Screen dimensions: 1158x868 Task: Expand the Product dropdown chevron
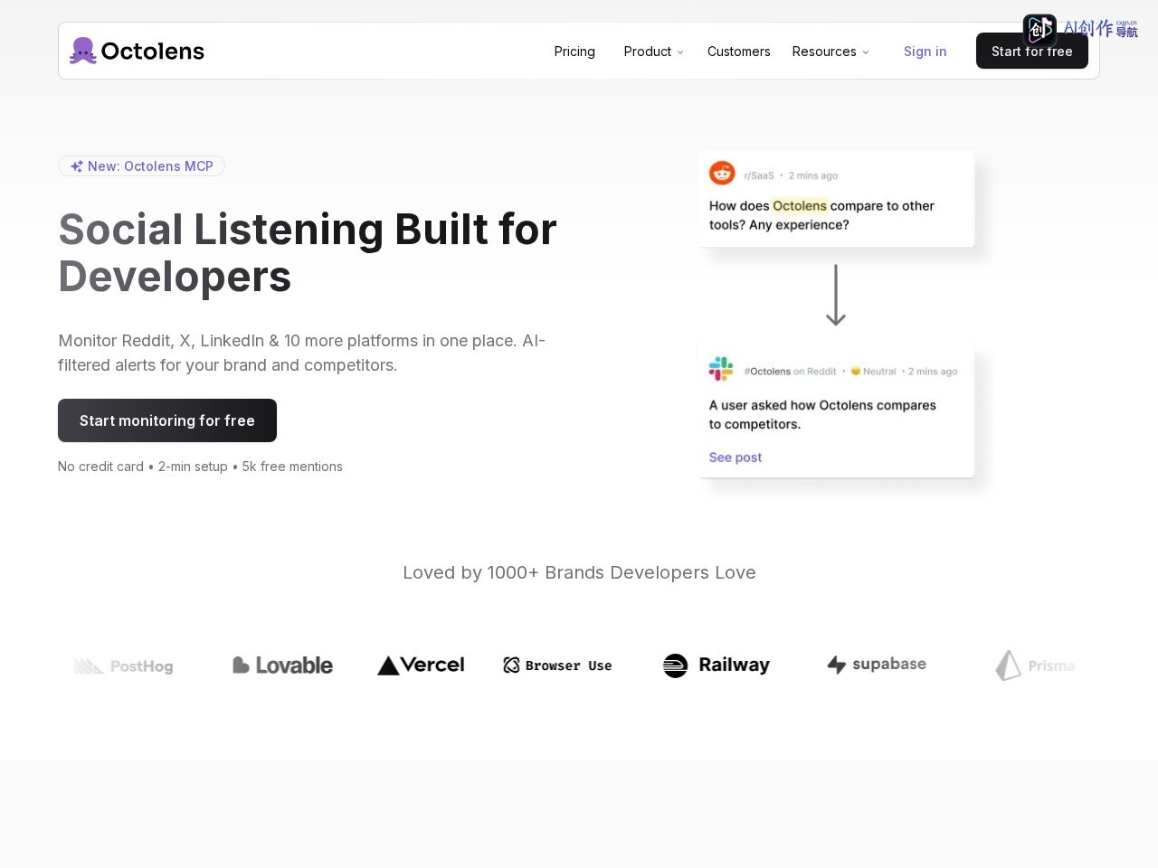680,52
